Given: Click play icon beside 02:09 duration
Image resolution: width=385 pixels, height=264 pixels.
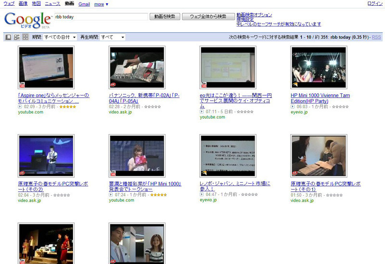Looking at the screenshot, I should coord(20,106).
